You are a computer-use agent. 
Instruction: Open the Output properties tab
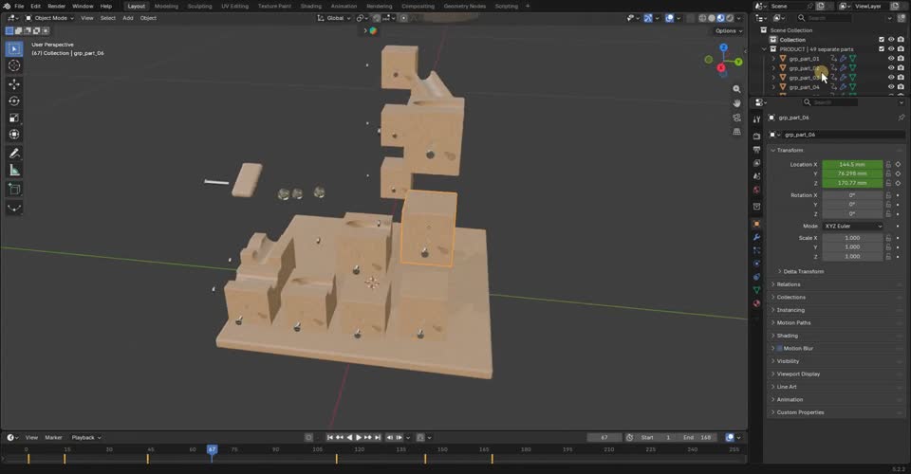pos(756,150)
